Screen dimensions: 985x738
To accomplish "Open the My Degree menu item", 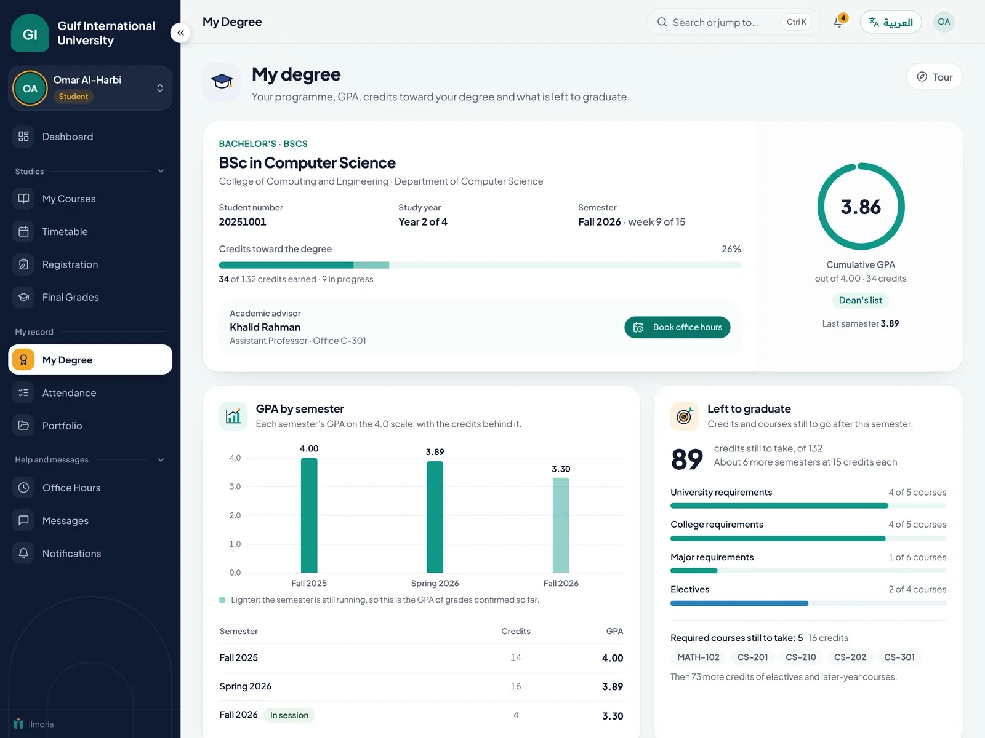I will 90,360.
